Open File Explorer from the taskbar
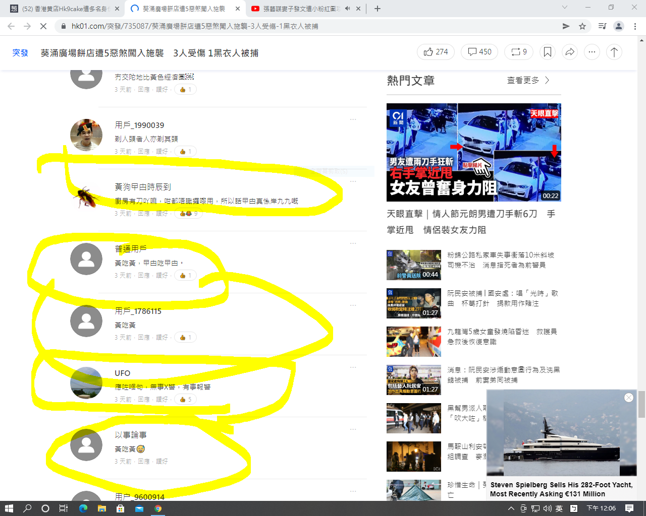Screen dimensions: 646x516 click(101, 508)
